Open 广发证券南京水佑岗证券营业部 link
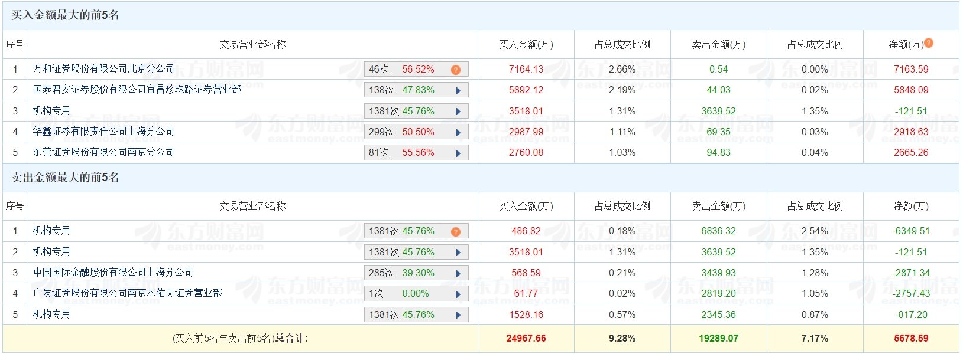 click(128, 293)
